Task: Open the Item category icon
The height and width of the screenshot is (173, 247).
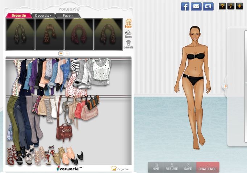Action: tap(128, 34)
